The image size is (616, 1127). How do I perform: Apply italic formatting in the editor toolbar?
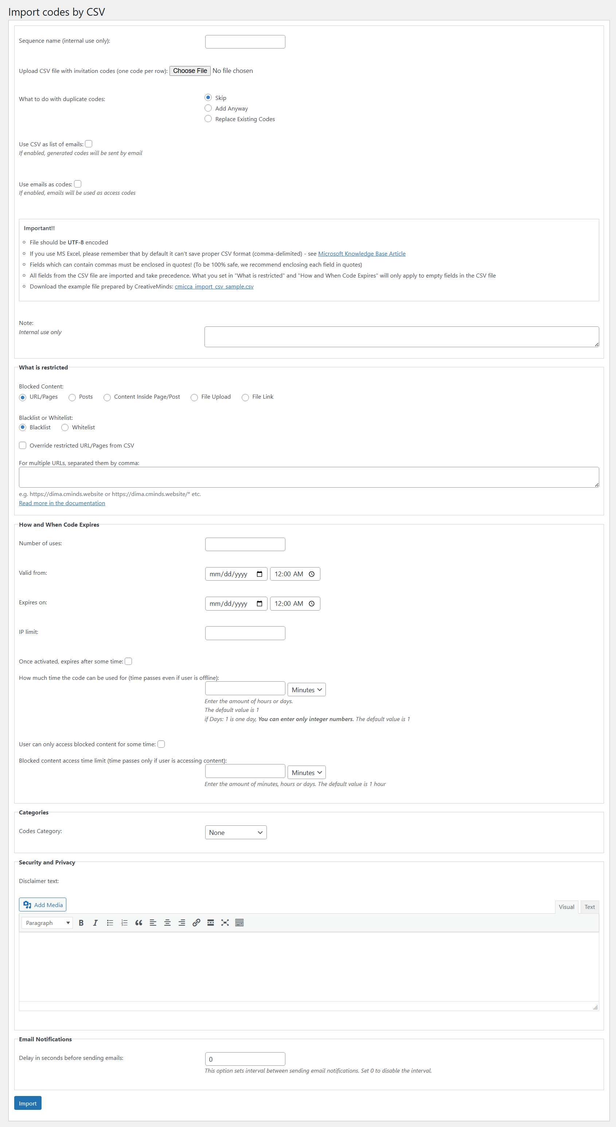pyautogui.click(x=95, y=923)
